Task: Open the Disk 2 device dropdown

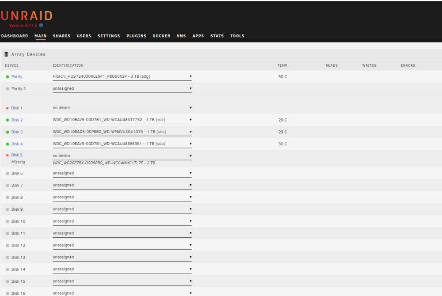Action: 122,120
